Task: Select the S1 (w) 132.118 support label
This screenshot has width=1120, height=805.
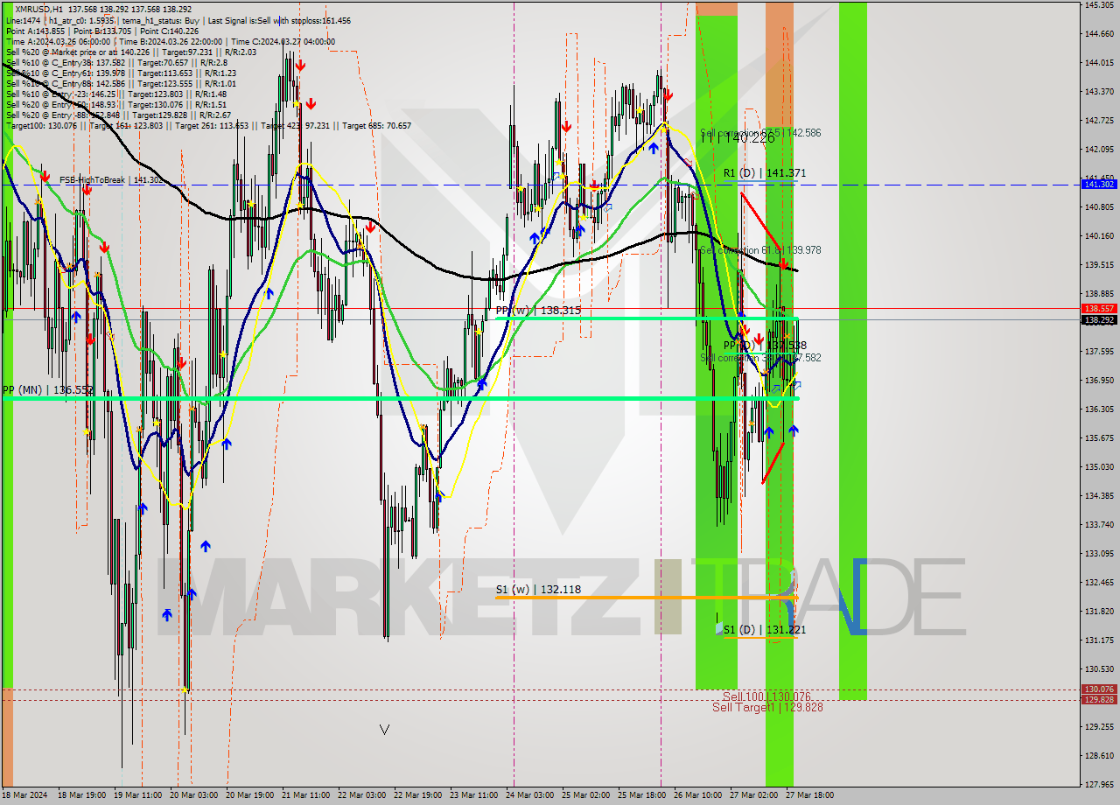Action: click(538, 590)
